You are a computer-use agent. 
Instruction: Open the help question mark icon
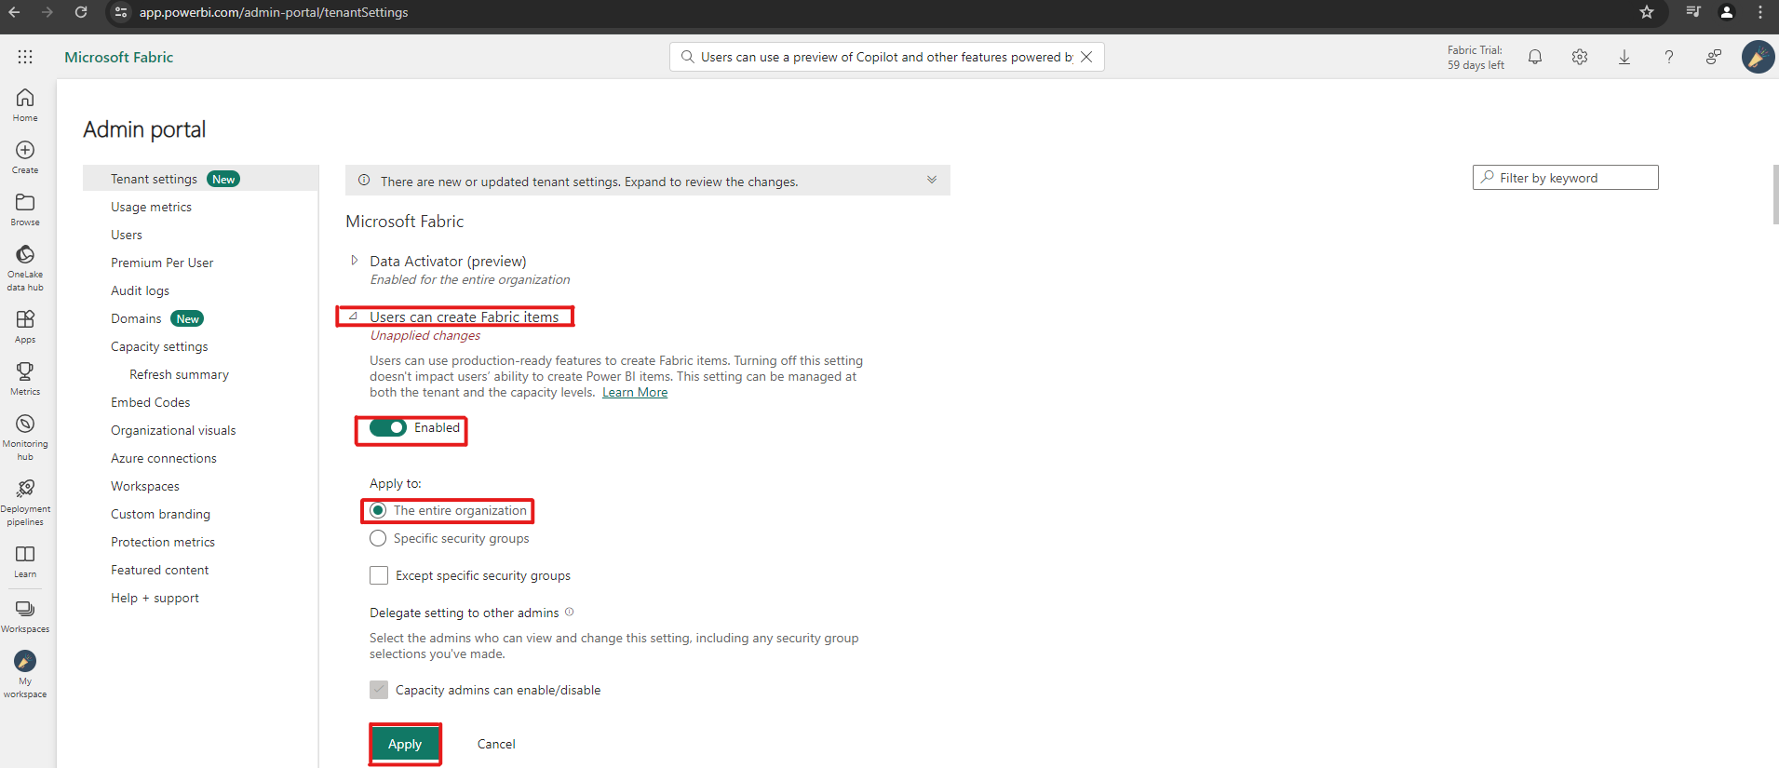(1669, 57)
